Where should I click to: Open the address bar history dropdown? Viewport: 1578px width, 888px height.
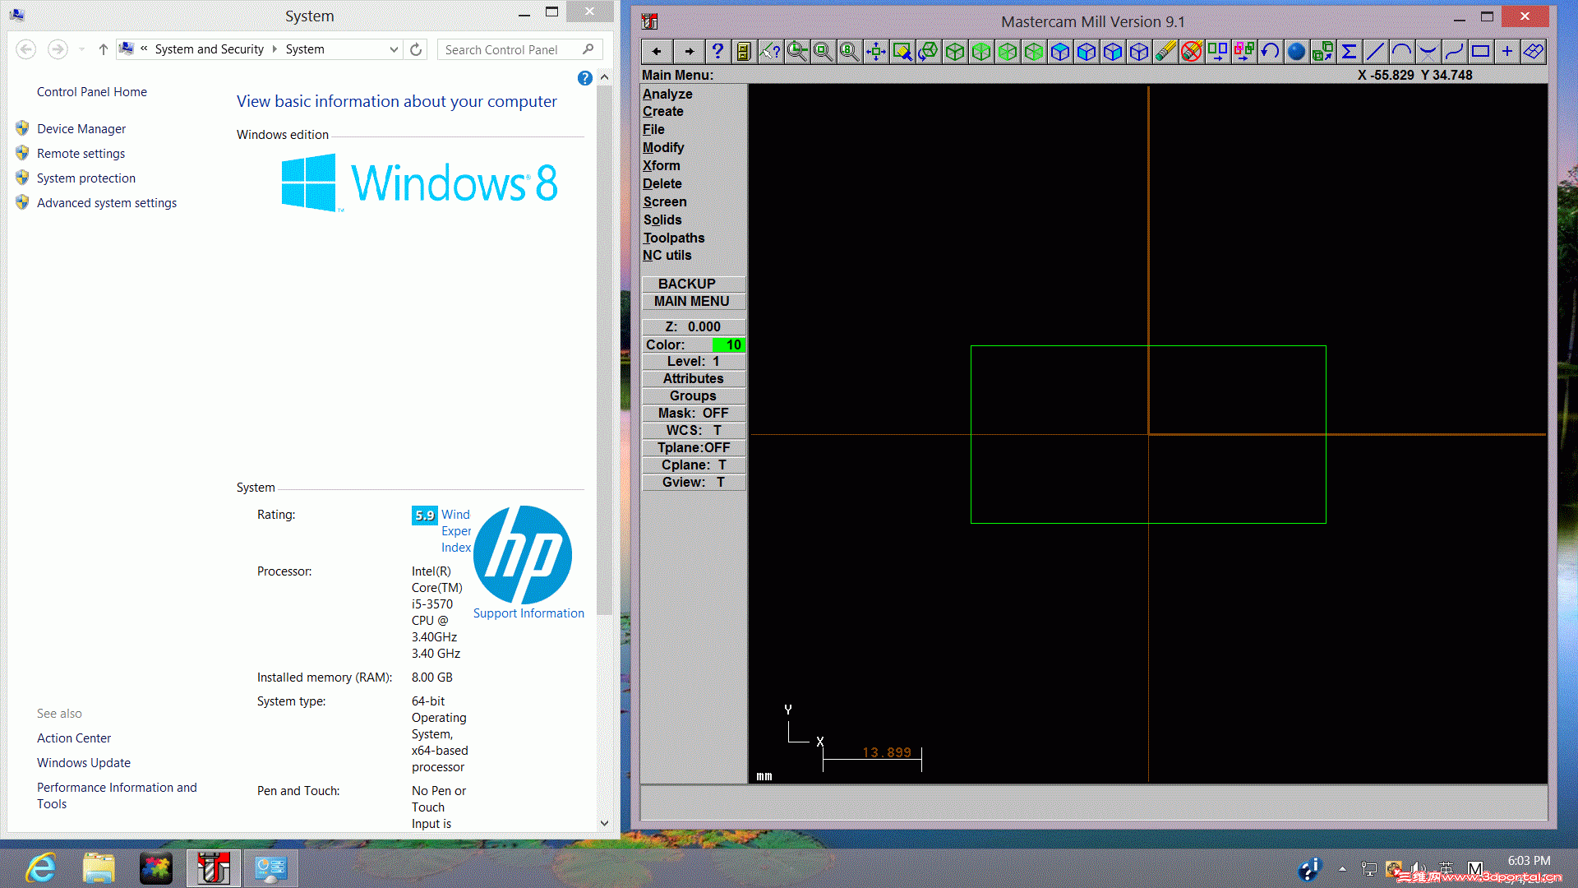pos(394,49)
